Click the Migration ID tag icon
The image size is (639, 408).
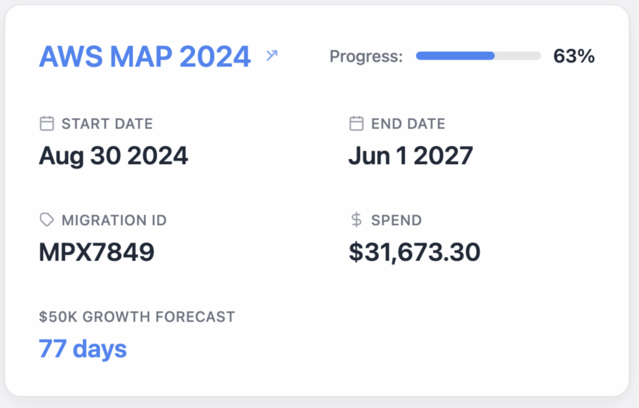[x=47, y=220]
